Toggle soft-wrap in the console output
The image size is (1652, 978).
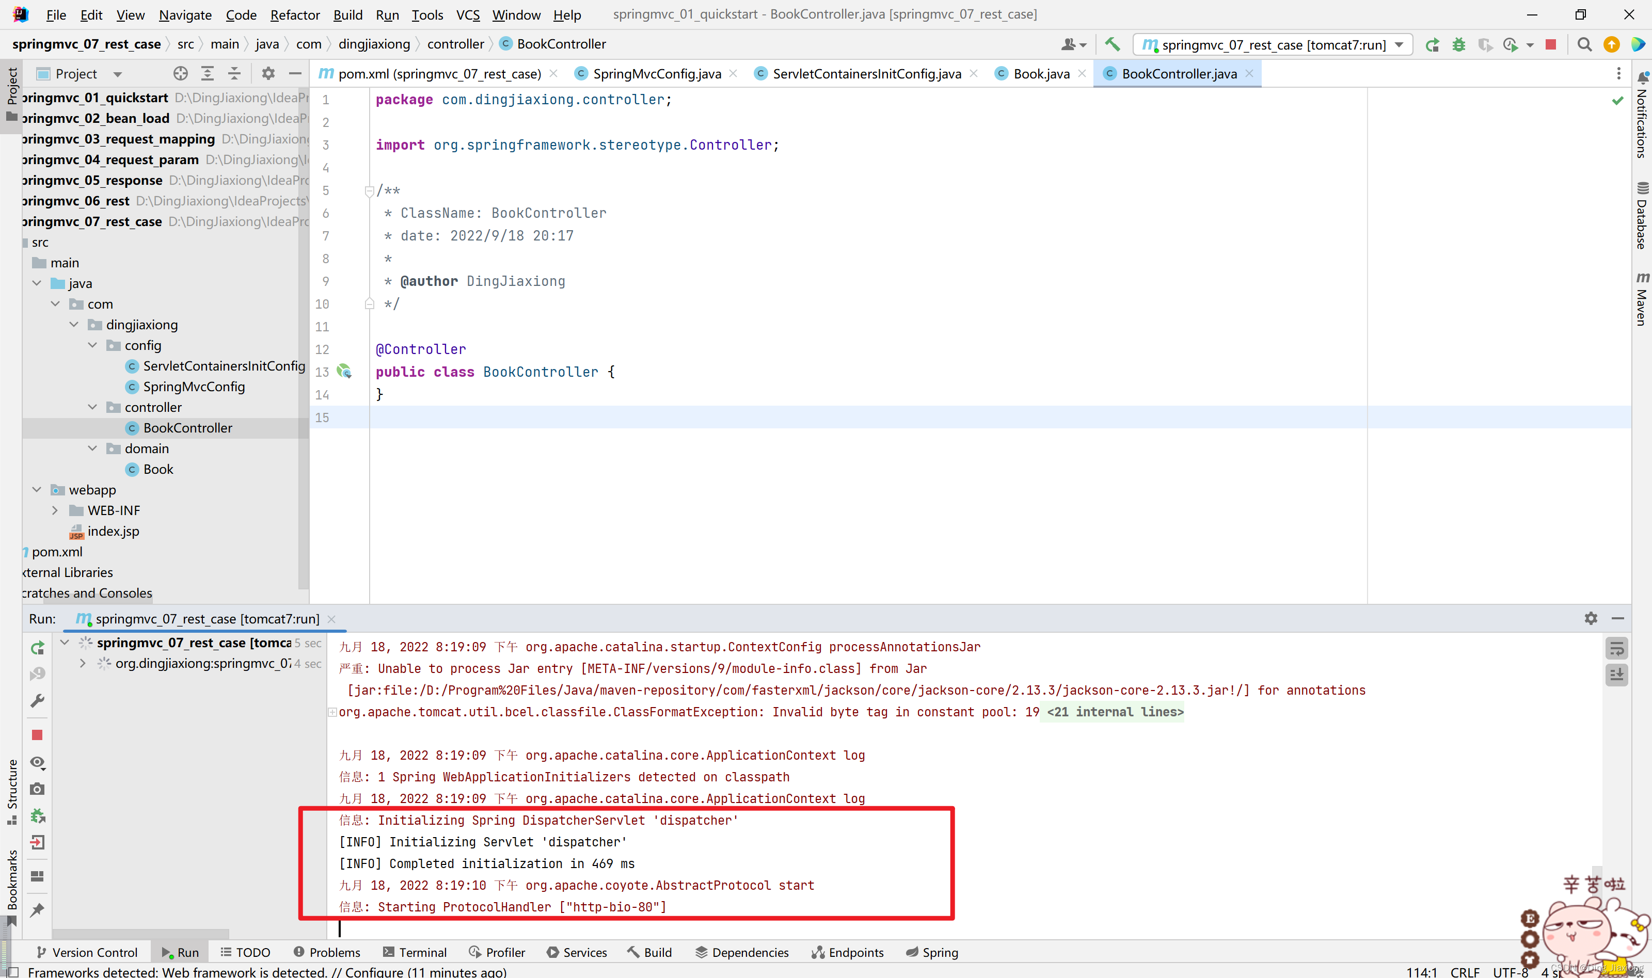click(x=1616, y=649)
